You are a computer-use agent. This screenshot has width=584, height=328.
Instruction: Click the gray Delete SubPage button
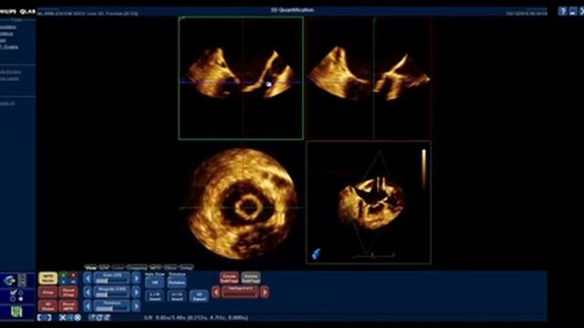[x=251, y=277]
